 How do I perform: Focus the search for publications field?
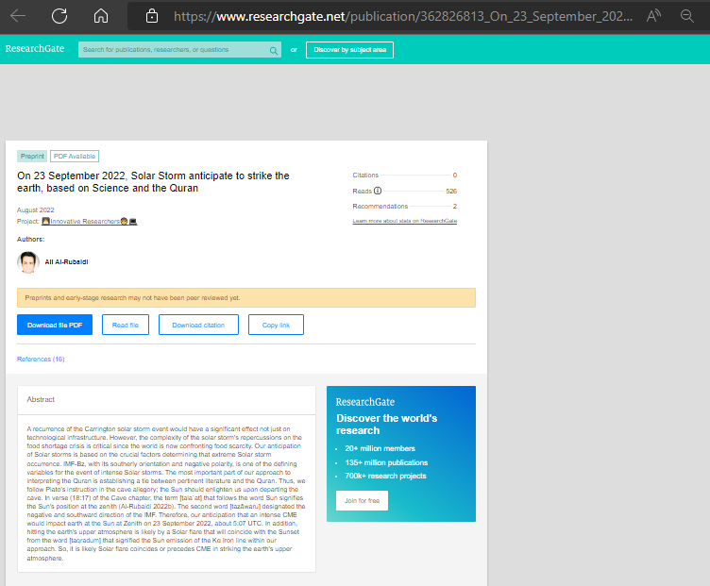coord(179,50)
